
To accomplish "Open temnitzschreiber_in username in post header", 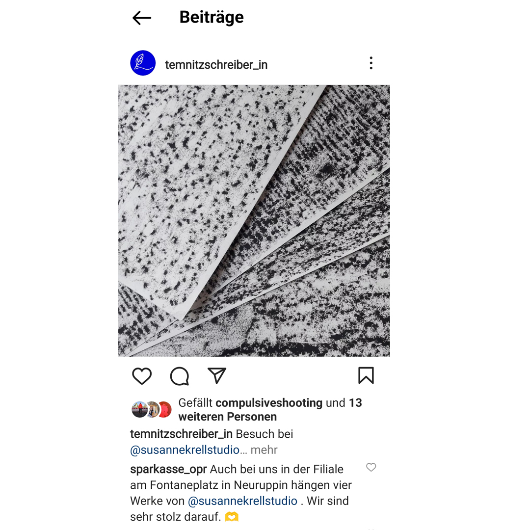I will coord(216,65).
